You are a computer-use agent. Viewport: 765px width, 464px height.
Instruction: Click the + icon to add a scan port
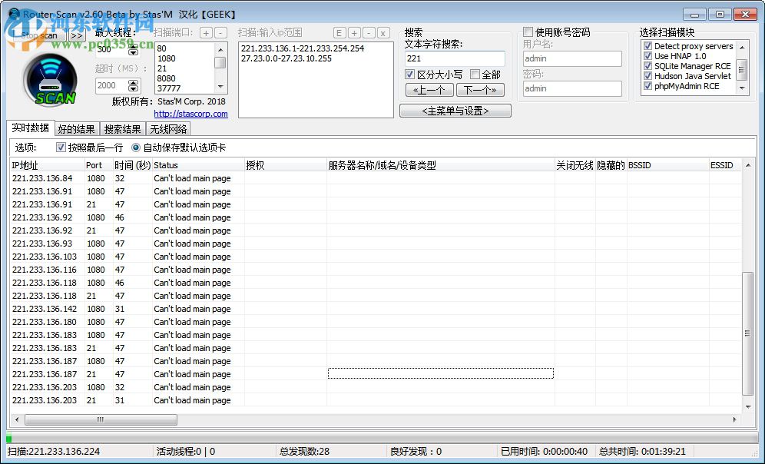point(205,33)
